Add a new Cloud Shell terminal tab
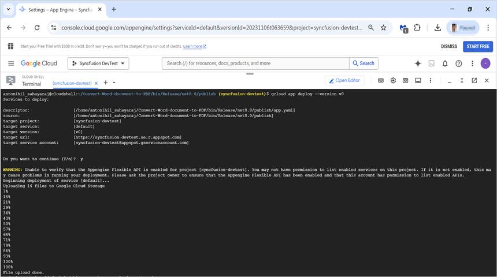497x277 pixels. tap(106, 83)
